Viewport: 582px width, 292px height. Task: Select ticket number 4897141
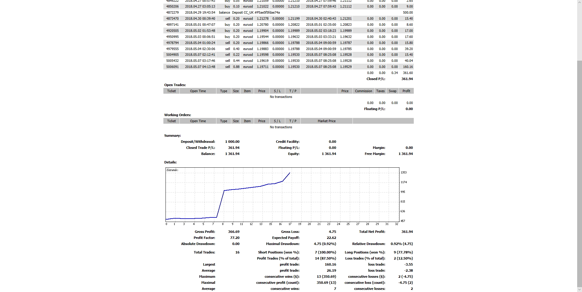coord(172,25)
